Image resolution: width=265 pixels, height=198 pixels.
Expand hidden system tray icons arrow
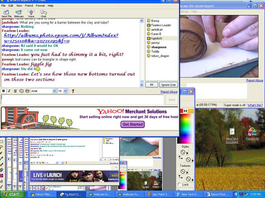click(236, 194)
